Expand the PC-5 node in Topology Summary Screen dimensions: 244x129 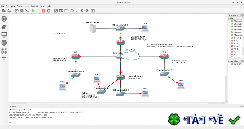(229, 52)
